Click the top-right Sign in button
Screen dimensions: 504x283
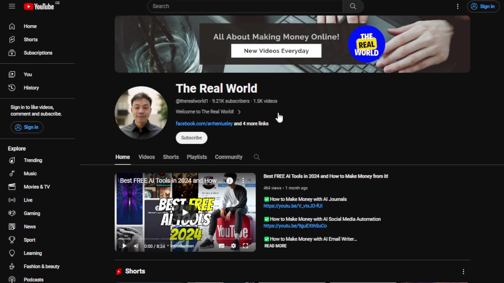point(483,6)
